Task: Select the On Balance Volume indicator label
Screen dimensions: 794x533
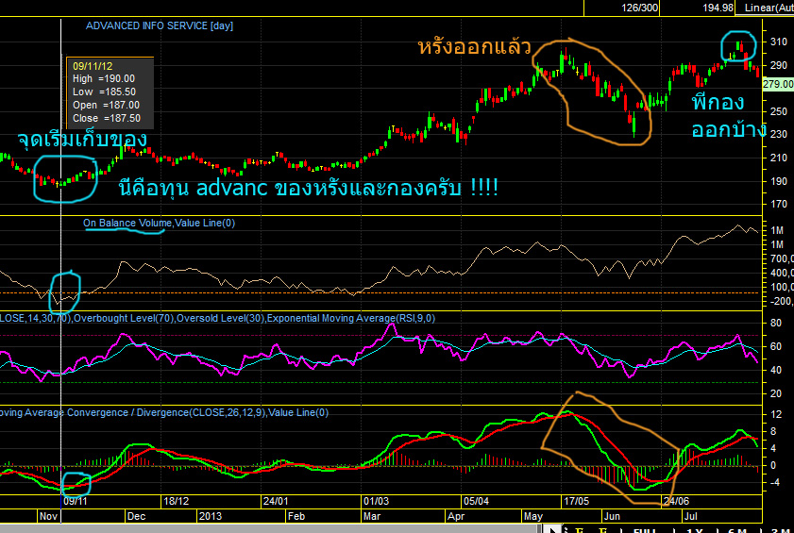Action: point(128,223)
